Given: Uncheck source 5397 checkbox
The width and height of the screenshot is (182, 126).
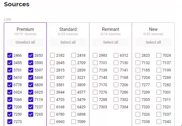Looking at the screenshot, I should pos(31,70).
